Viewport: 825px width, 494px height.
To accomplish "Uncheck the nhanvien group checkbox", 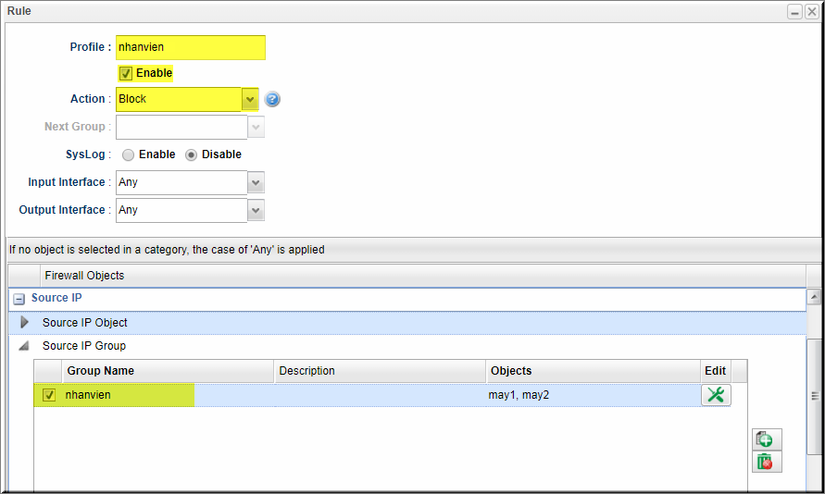I will (49, 395).
